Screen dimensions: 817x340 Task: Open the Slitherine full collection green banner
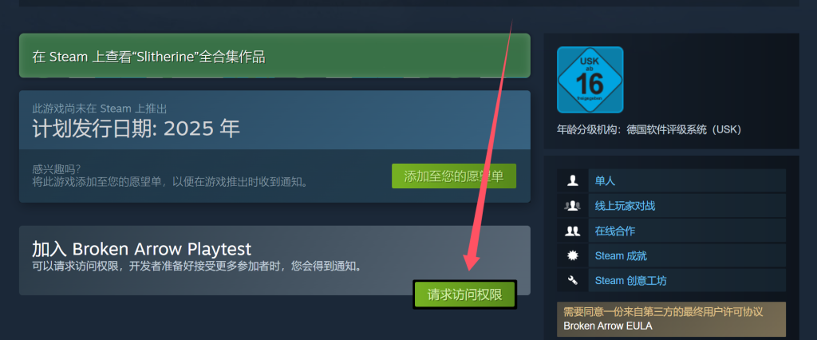pos(274,56)
